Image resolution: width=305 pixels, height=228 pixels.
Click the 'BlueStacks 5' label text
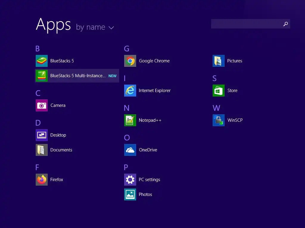pos(62,61)
